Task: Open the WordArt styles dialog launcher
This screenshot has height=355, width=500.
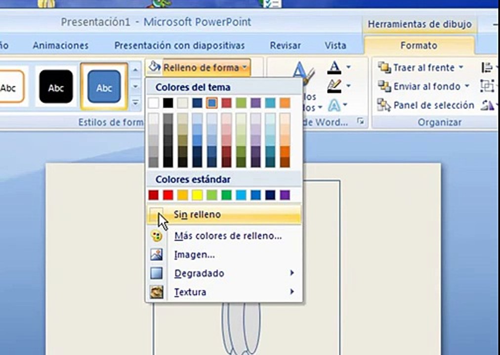Action: click(x=361, y=121)
